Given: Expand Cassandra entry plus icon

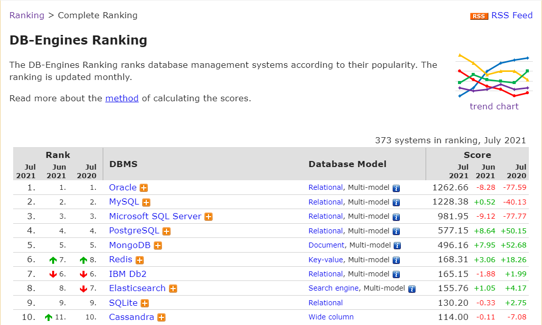Looking at the screenshot, I should (160, 317).
